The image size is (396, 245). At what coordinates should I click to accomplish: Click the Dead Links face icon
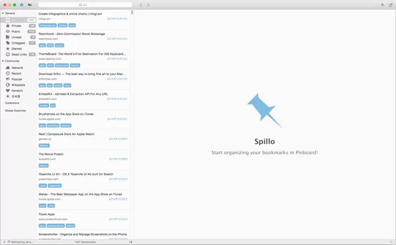pos(8,54)
